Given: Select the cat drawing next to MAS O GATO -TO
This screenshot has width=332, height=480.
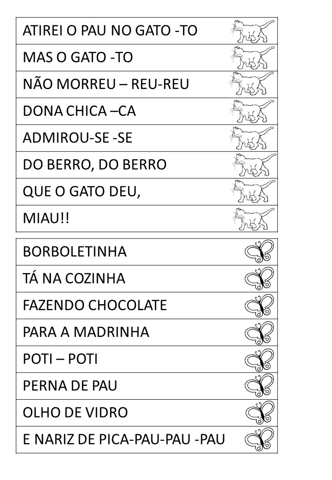Looking at the screenshot, I should coord(252,58).
